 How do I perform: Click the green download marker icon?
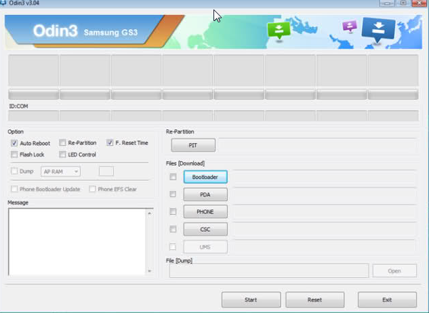(279, 30)
